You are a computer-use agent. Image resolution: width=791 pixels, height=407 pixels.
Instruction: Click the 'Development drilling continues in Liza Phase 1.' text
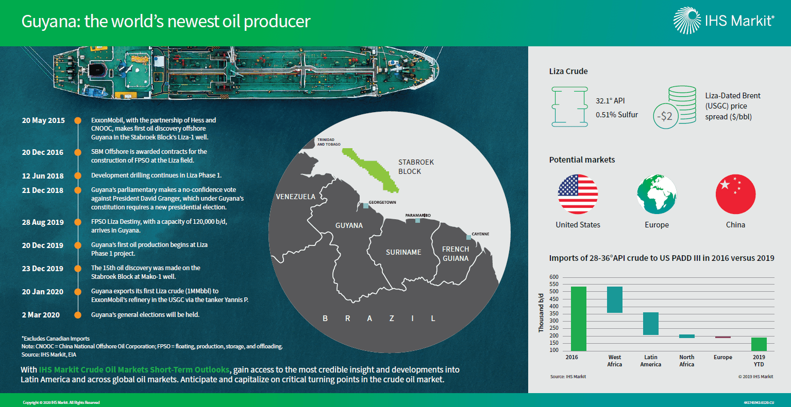(156, 175)
